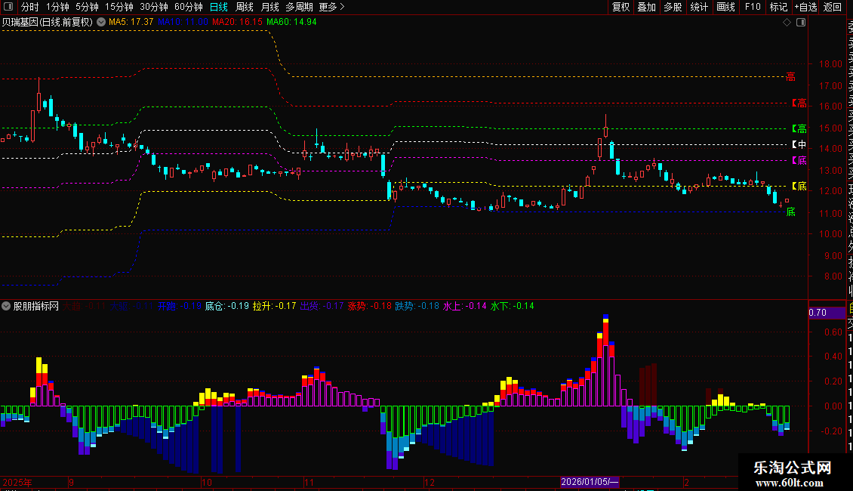Click the 拉升: -0.17 indicator value
This screenshot has width=853, height=491.
coord(274,306)
